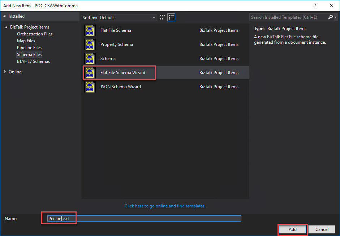Image resolution: width=340 pixels, height=236 pixels.
Task: Collapse the Installed section
Action: tap(5, 16)
